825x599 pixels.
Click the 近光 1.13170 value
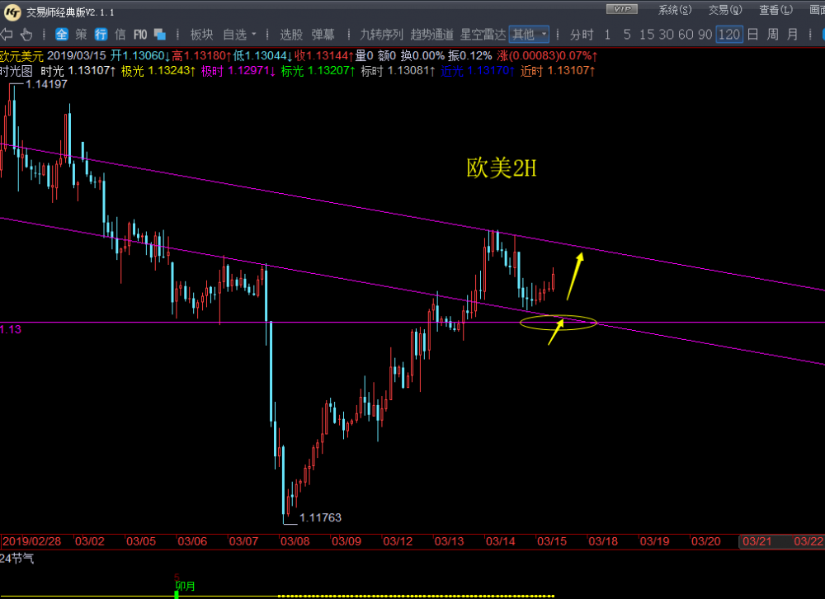coord(478,70)
